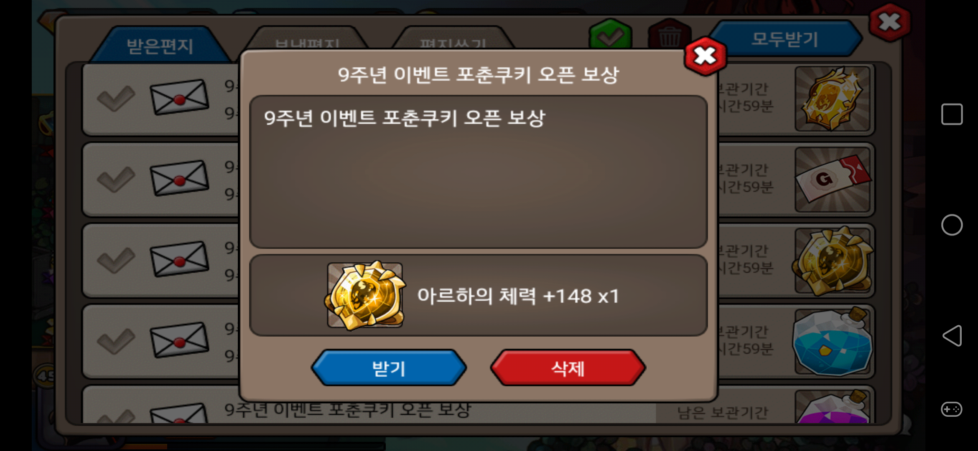Tick the checkmark of the fourth mail
The height and width of the screenshot is (451, 978).
tap(116, 342)
